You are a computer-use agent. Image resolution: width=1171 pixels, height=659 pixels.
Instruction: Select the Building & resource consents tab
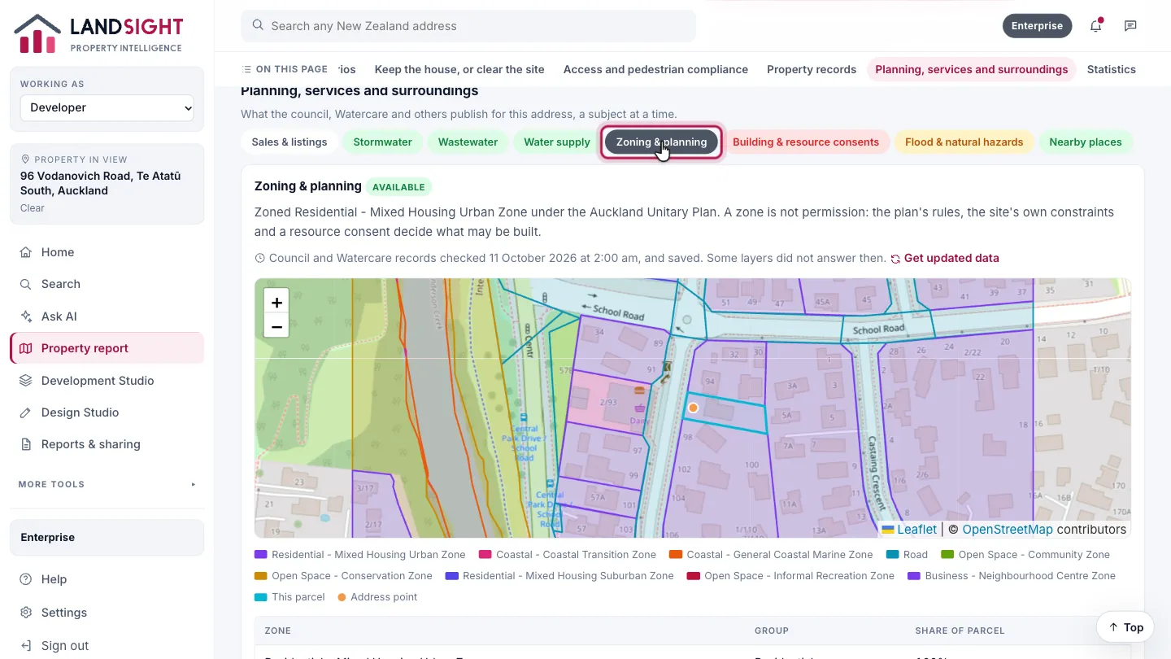[x=806, y=142]
